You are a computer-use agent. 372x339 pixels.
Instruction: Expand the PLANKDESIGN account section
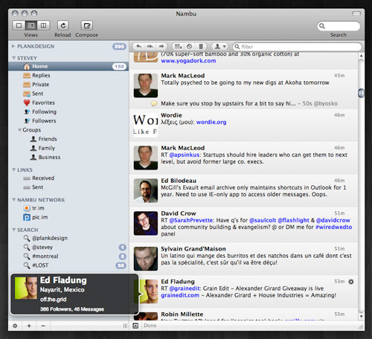[13, 46]
